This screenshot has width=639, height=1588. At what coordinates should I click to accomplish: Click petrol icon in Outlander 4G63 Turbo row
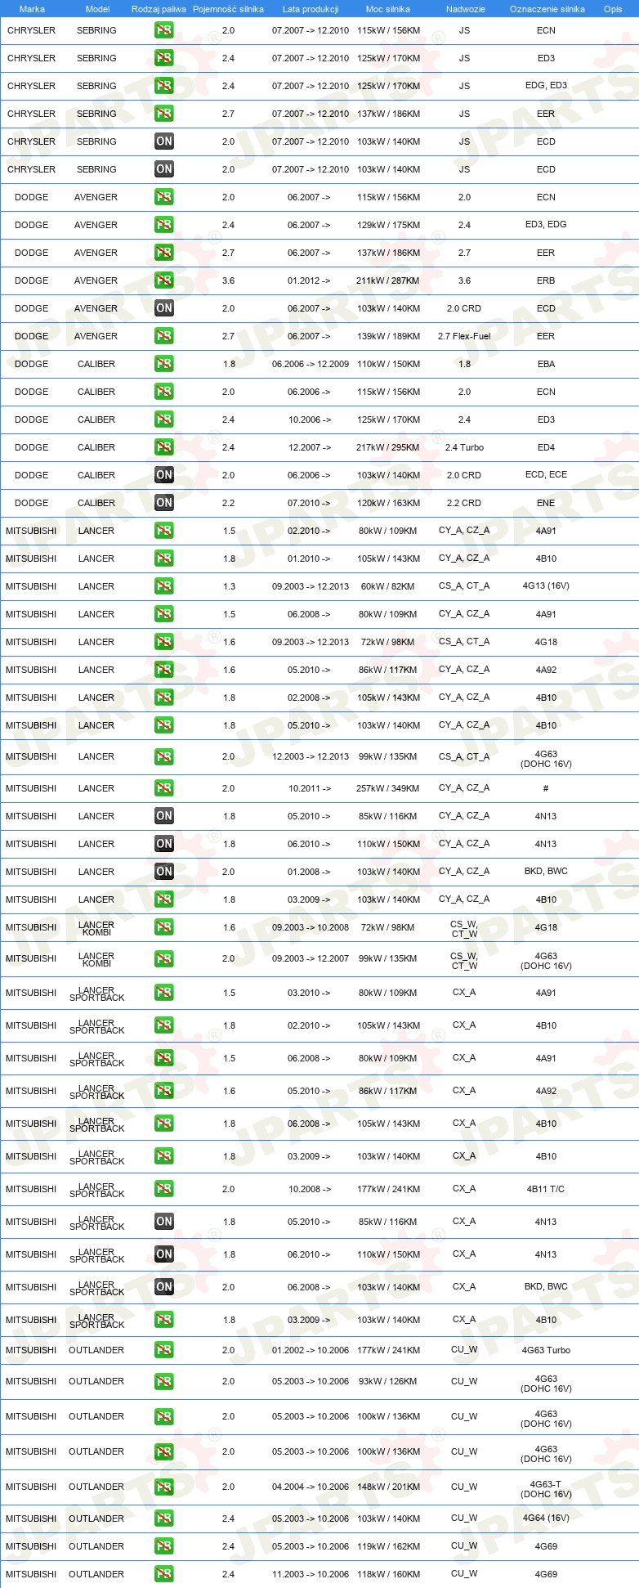tap(164, 1350)
